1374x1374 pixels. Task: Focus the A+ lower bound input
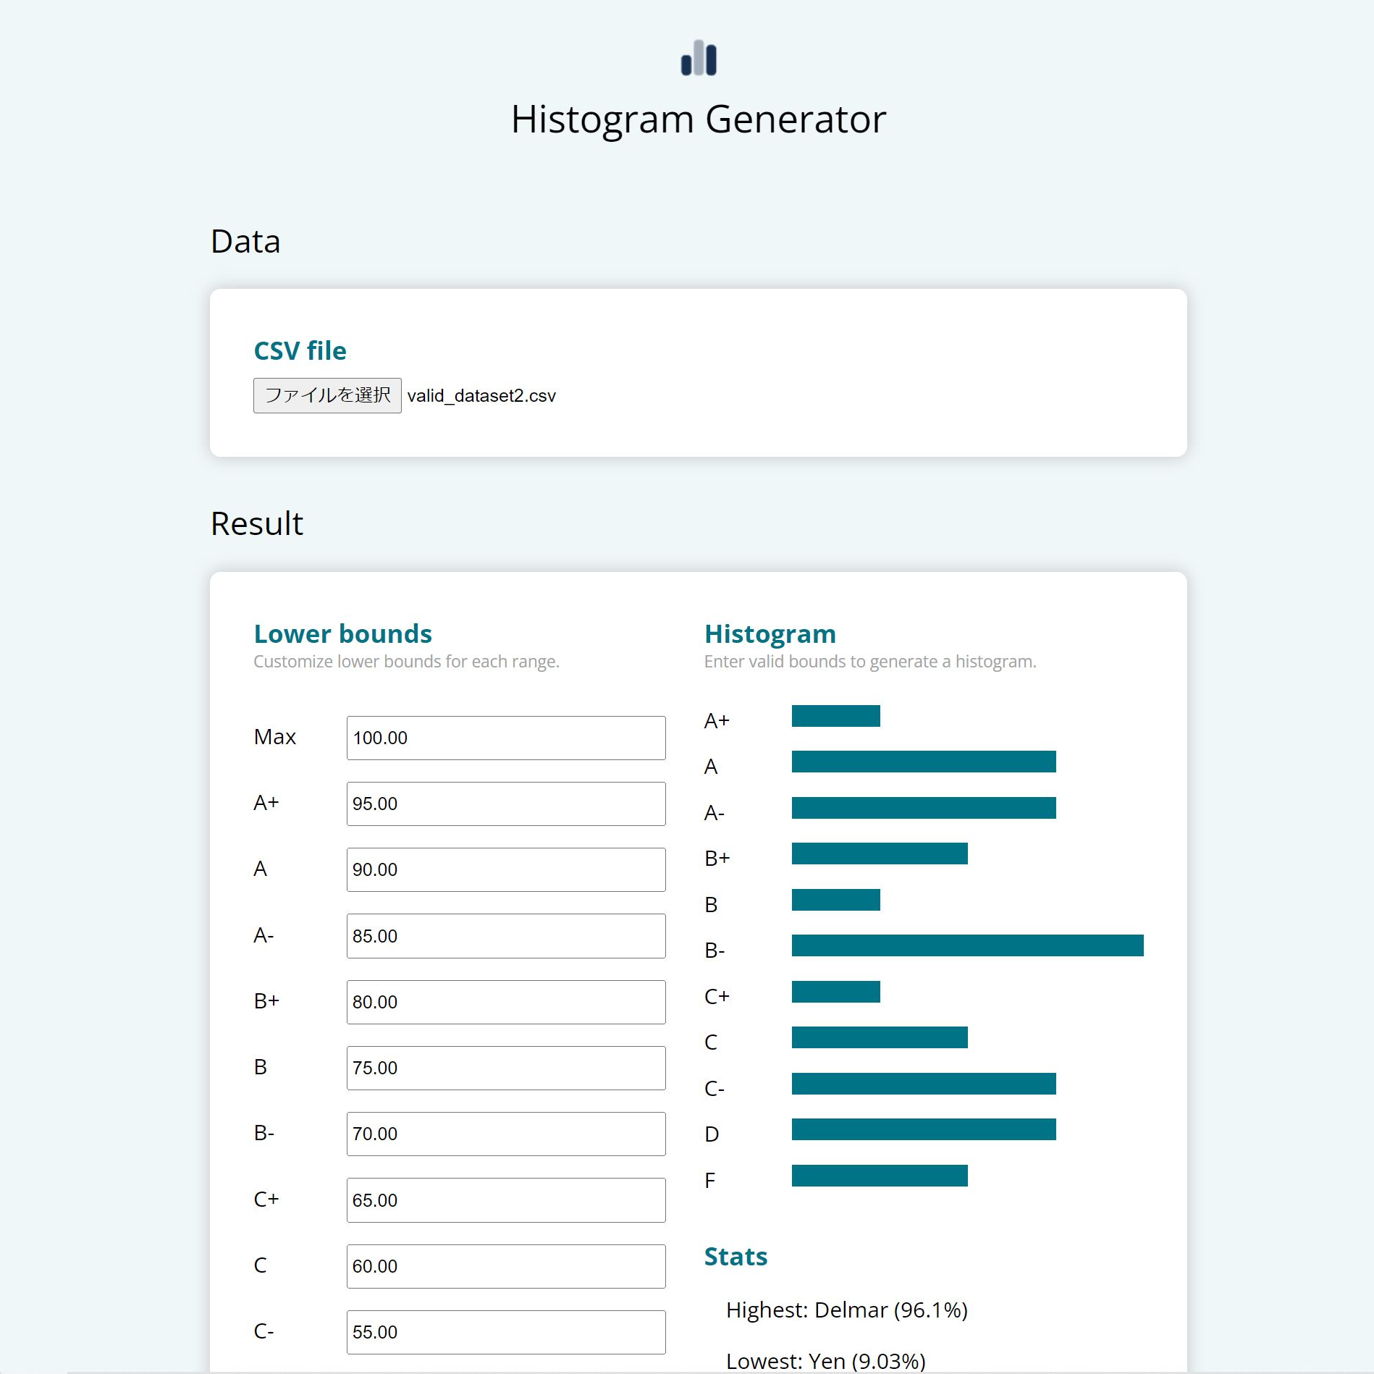pos(505,804)
